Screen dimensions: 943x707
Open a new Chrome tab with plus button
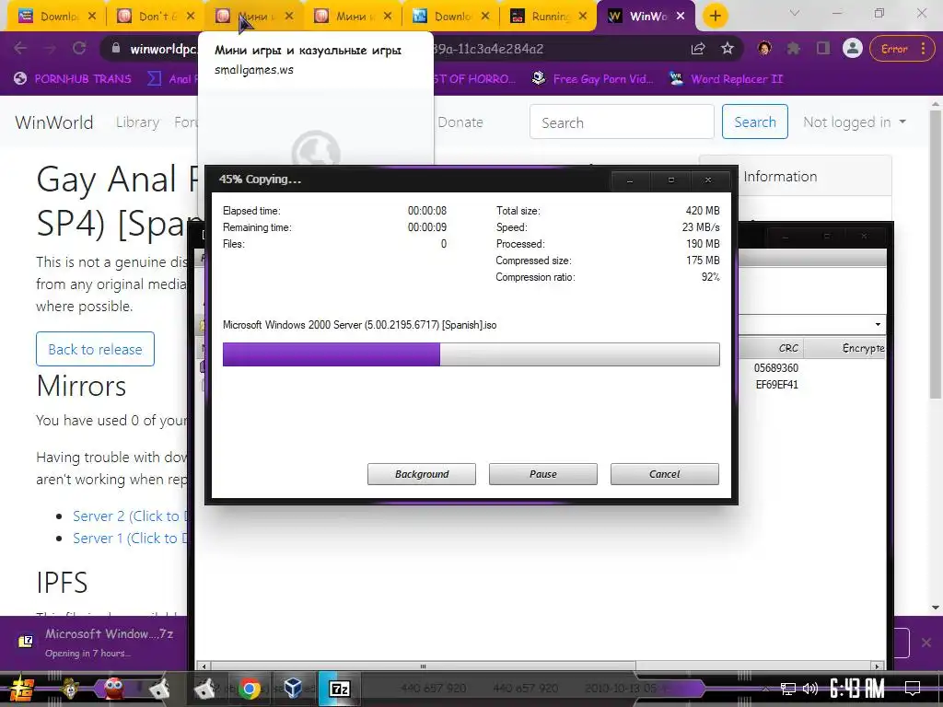[715, 17]
